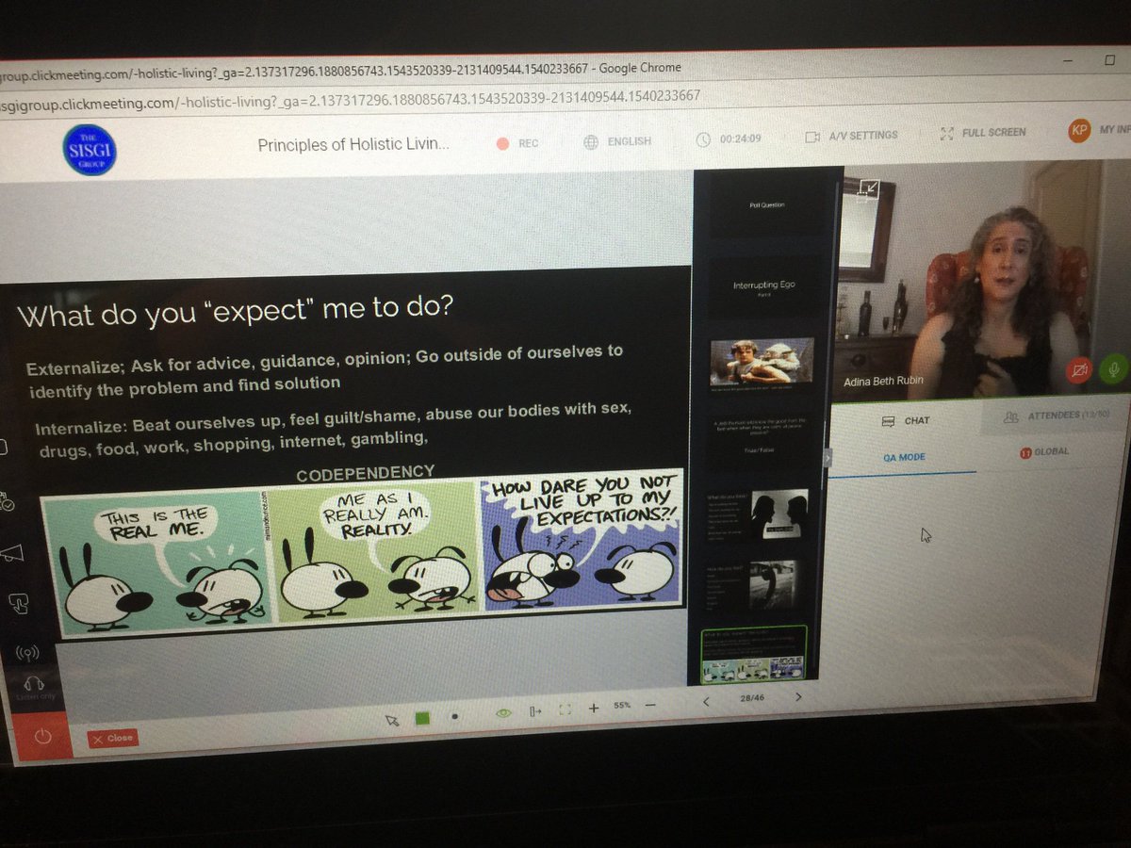Screen dimensions: 1131x848
Task: Collapse the slide thumbnail panel arrow
Action: click(x=828, y=457)
